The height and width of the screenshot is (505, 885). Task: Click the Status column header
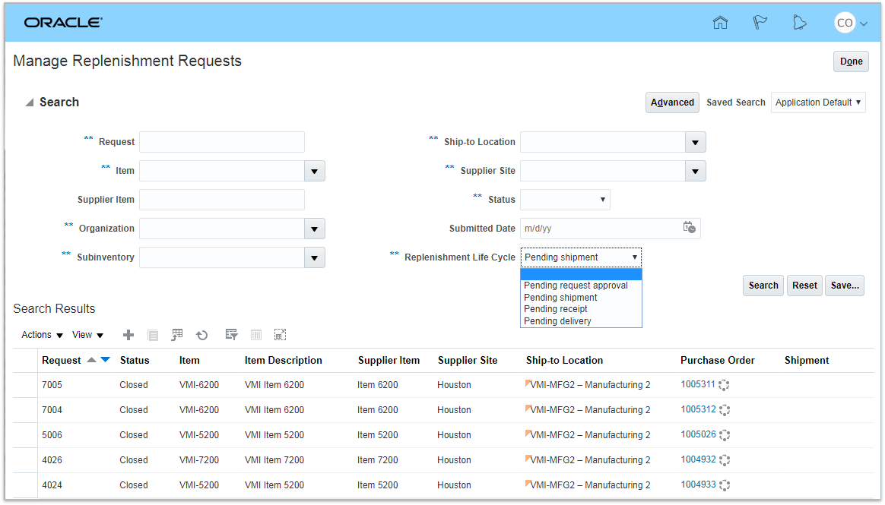pos(135,360)
